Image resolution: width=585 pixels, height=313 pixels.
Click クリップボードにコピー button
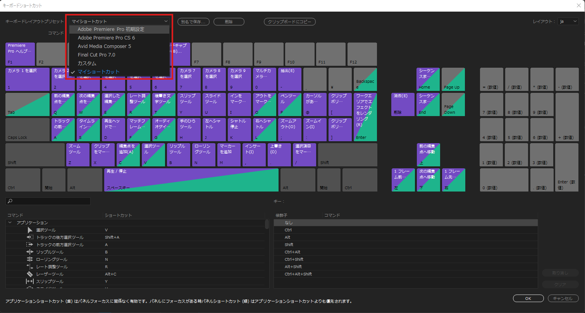[289, 22]
